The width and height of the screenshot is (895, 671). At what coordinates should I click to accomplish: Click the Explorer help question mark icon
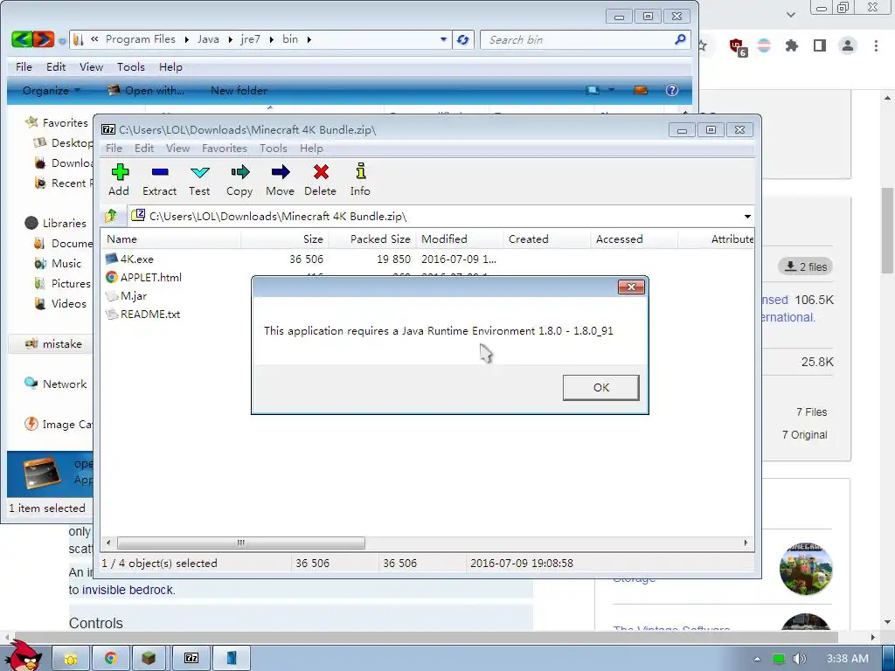[672, 90]
